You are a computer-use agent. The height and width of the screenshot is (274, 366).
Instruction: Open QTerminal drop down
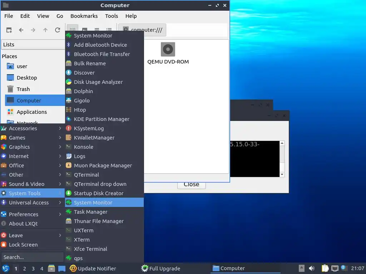click(104, 184)
